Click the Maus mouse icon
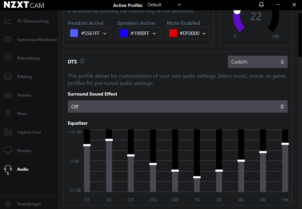Image resolution: width=302 pixels, height=209 pixels. pos(8,114)
